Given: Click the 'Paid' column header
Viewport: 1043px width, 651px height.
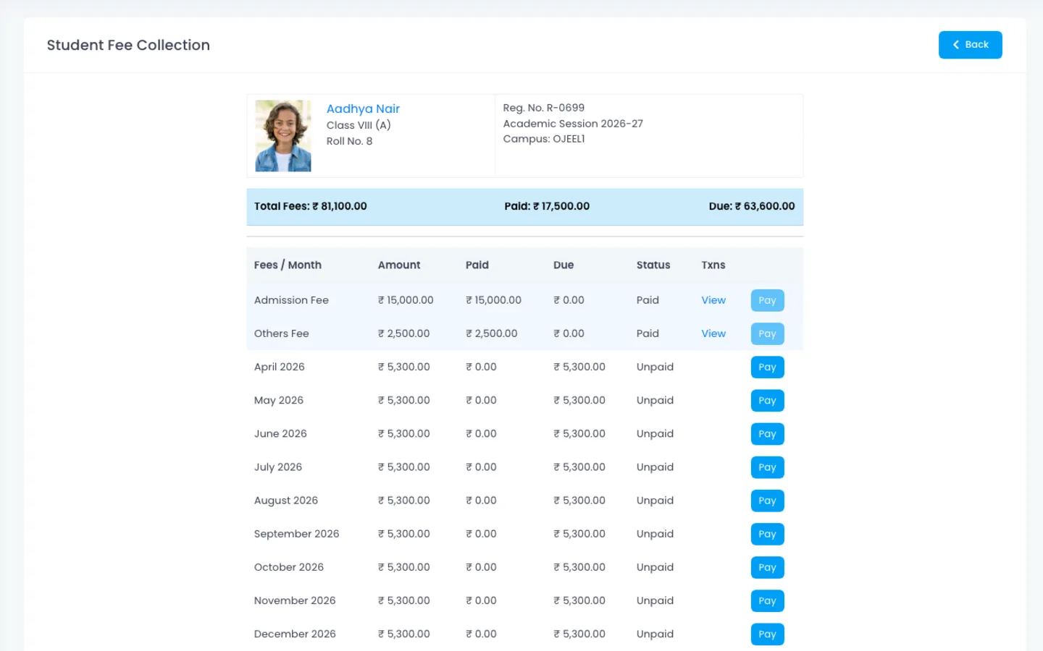Looking at the screenshot, I should pos(477,265).
